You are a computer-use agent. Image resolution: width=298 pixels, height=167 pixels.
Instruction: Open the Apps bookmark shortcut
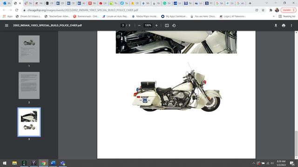coord(8,17)
